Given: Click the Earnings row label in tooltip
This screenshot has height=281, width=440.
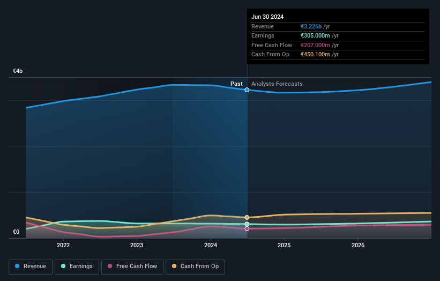Looking at the screenshot, I should (x=263, y=35).
